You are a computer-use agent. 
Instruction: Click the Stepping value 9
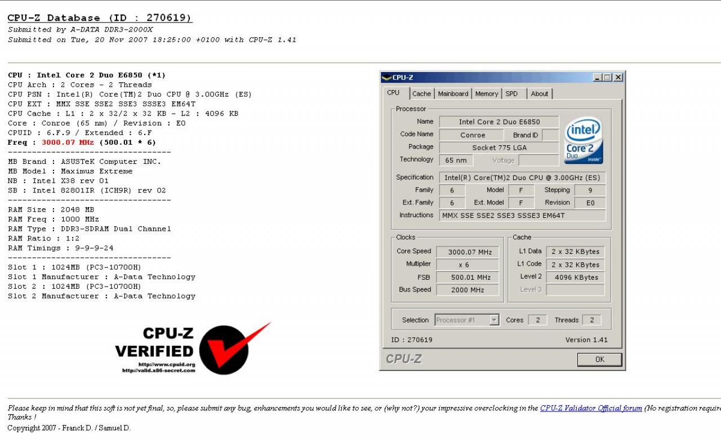(x=590, y=190)
